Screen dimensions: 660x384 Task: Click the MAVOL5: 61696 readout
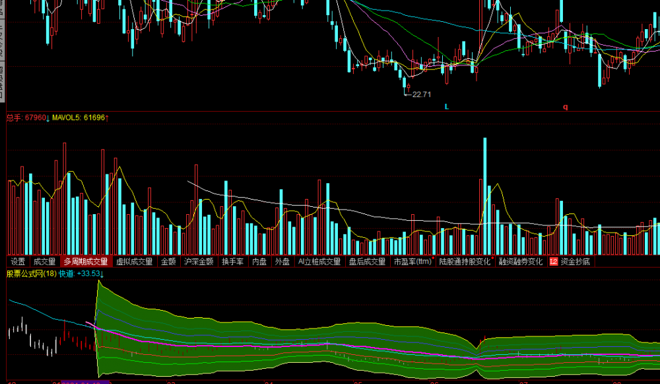(81, 118)
